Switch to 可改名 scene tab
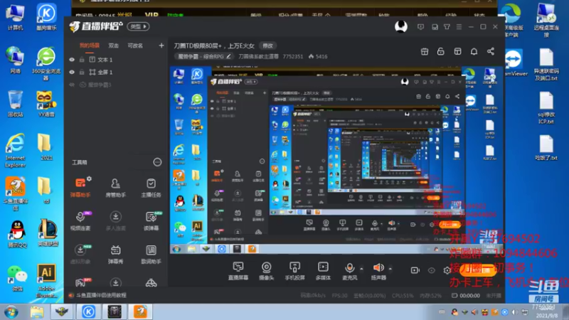Image resolution: width=569 pixels, height=320 pixels. pos(135,46)
